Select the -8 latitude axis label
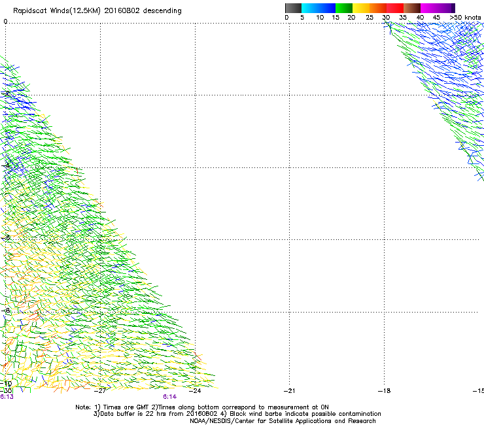484x425 pixels. 6,311
